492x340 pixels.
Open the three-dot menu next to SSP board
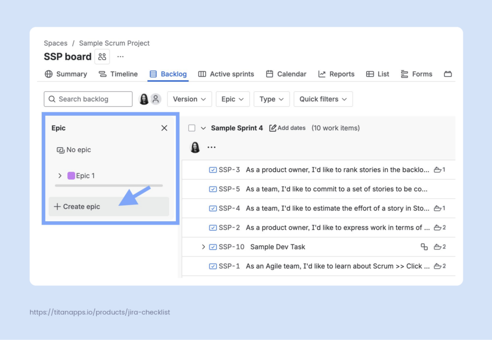[121, 57]
